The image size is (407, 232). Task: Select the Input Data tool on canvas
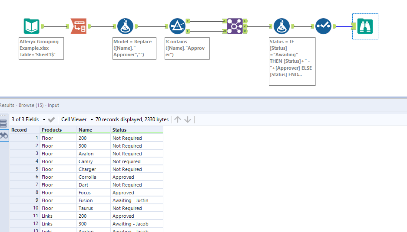(31, 26)
